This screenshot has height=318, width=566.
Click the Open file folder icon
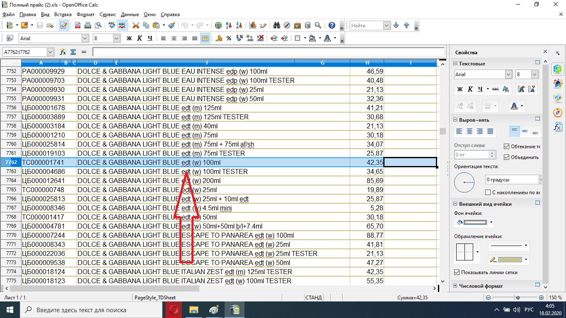(x=24, y=25)
